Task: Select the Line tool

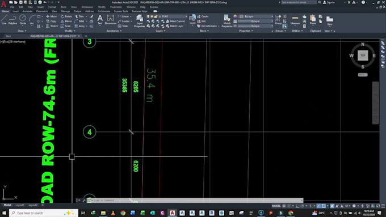Action: tap(4, 20)
